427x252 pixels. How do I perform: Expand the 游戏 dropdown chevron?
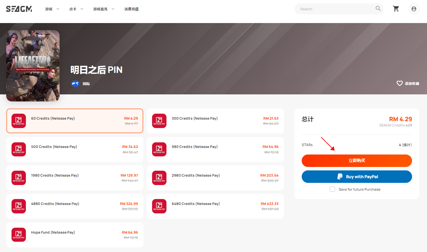pos(58,9)
